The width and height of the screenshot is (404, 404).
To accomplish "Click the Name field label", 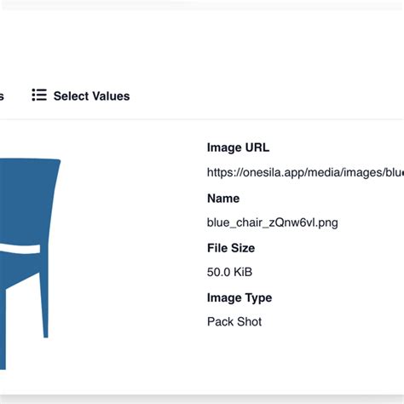I will click(x=223, y=199).
